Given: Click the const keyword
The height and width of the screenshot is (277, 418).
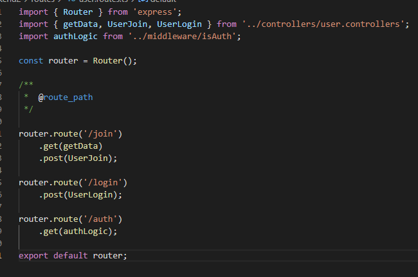Looking at the screenshot, I should pyautogui.click(x=31, y=61).
